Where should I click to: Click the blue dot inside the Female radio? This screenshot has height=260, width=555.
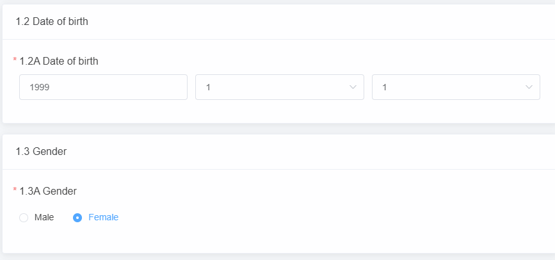point(77,218)
